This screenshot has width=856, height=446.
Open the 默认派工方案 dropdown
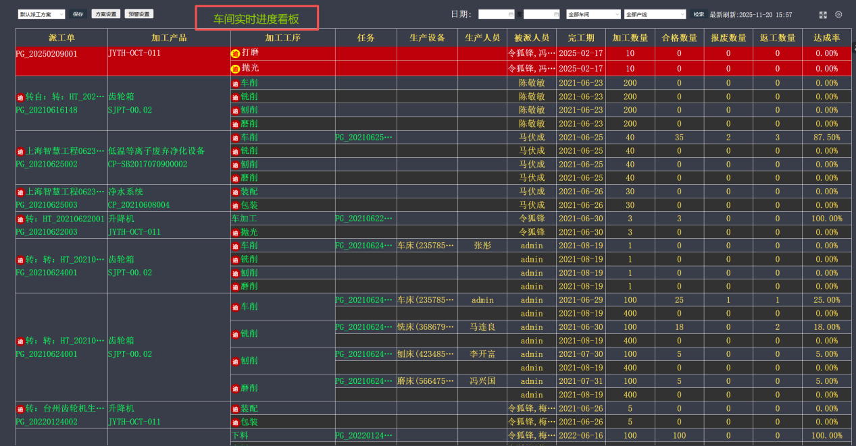41,14
